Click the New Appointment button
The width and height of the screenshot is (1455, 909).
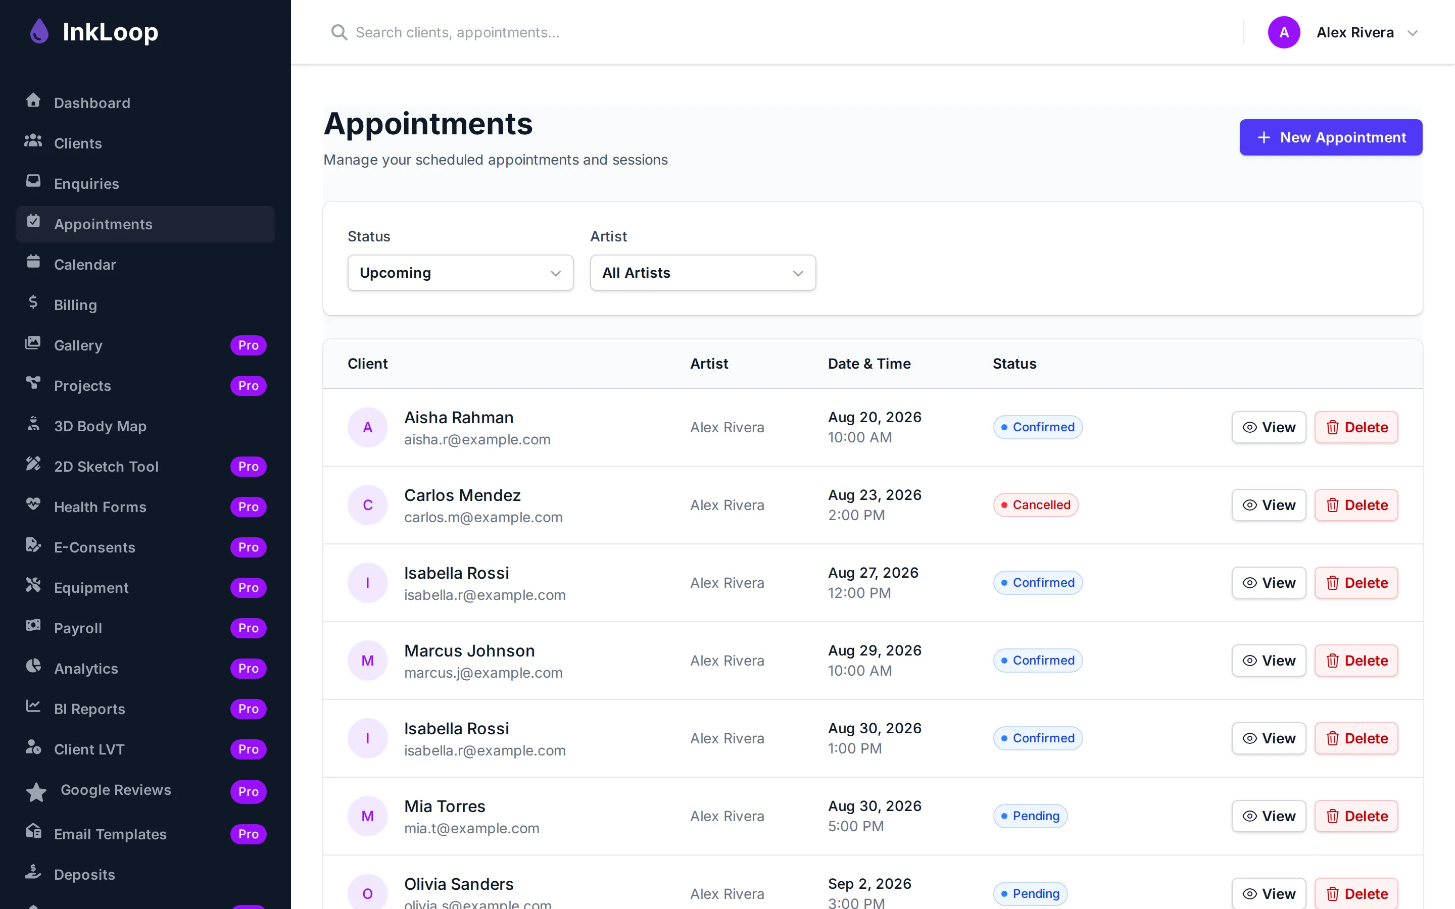coord(1331,137)
